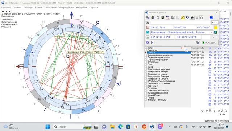Image resolution: width=232 pixels, height=131 pixels.
Task: Click the blue Z icon
Action: tap(211, 18)
